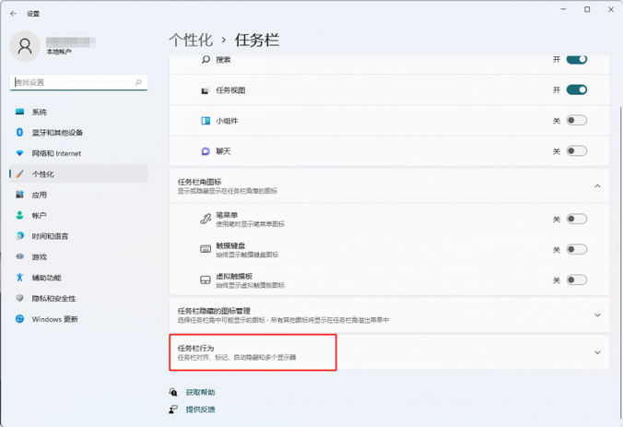Click the 个性化 paintbrush icon
The image size is (623, 427).
click(x=19, y=173)
